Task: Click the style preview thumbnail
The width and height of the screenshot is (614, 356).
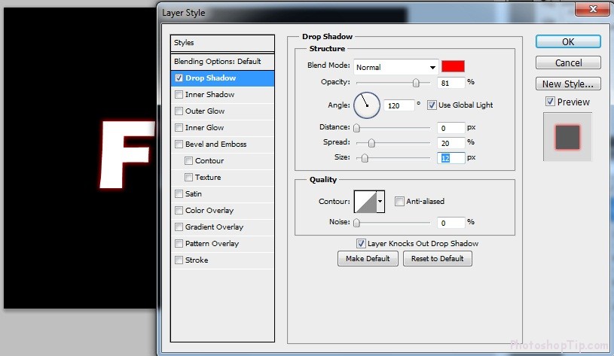Action: click(567, 137)
